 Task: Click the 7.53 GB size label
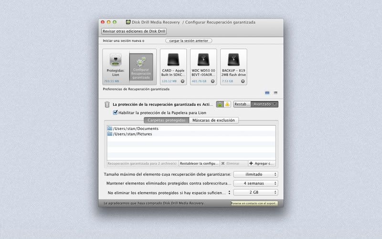227,81
